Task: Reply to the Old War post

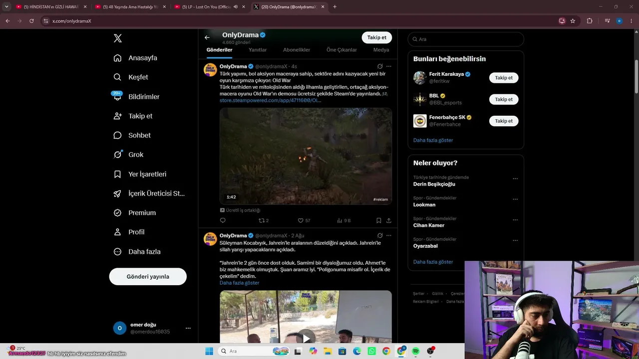Action: [x=223, y=220]
